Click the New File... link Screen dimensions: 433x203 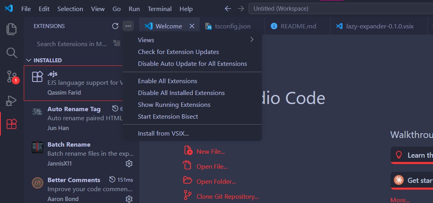click(x=210, y=151)
